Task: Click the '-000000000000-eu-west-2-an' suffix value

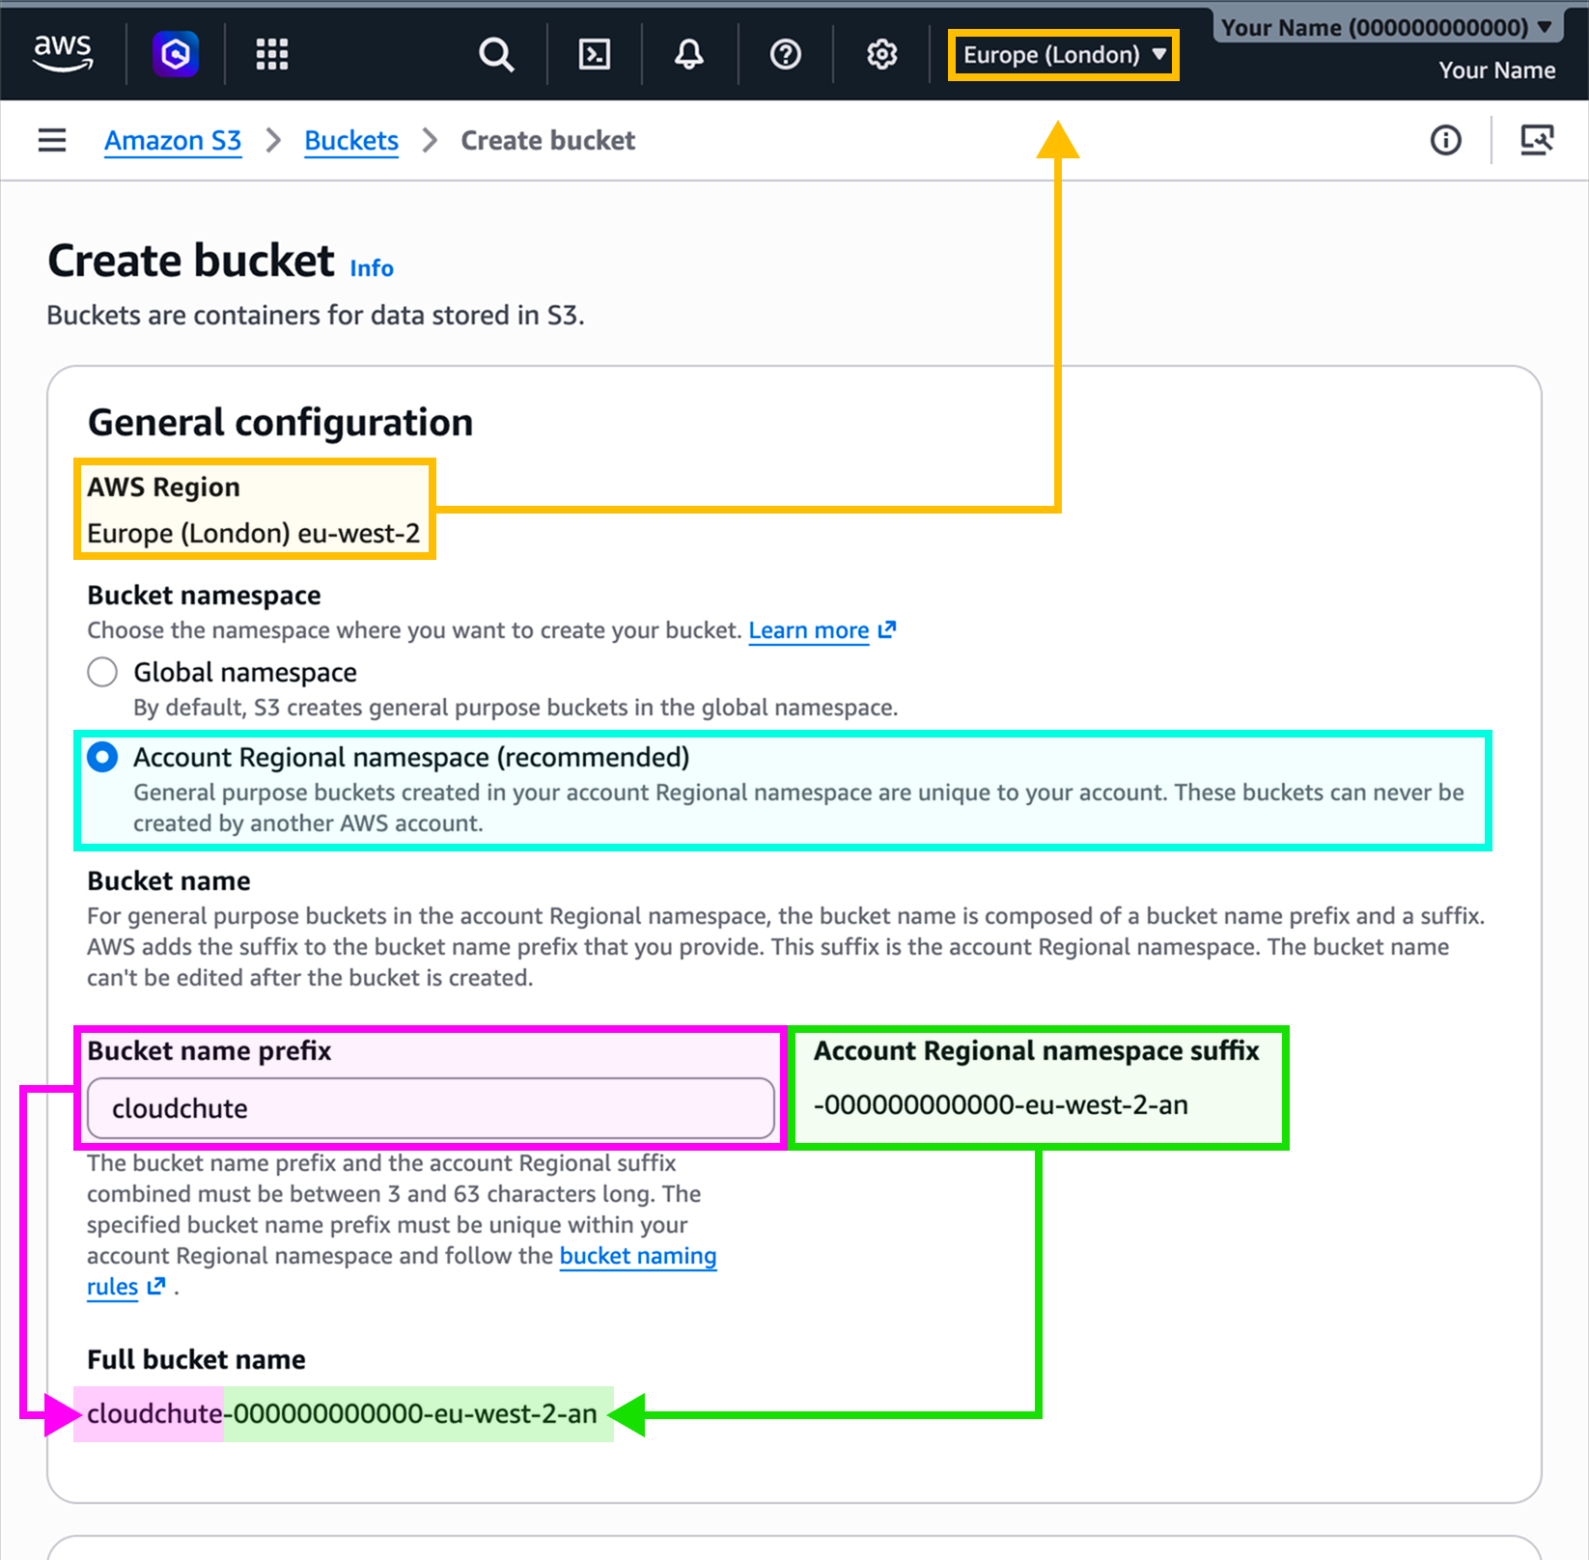Action: click(x=1001, y=1105)
